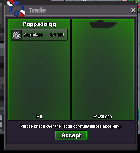
Task: Accept the trade offer
Action: point(71,135)
